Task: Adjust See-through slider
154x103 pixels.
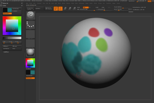Action: point(141,1)
